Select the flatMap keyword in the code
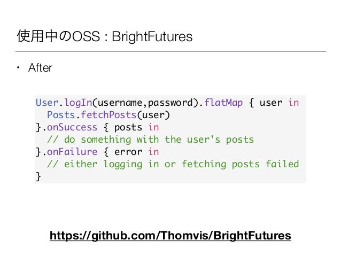This screenshot has height=256, width=341. [223, 103]
